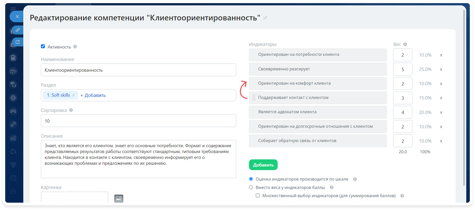The width and height of the screenshot is (475, 210).
Task: Open the gamepad sidebar icon
Action: coord(13,111)
